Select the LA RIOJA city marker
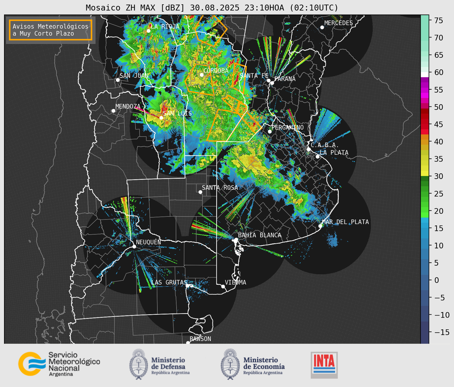Image resolution: width=454 pixels, height=387 pixels. tap(148, 31)
